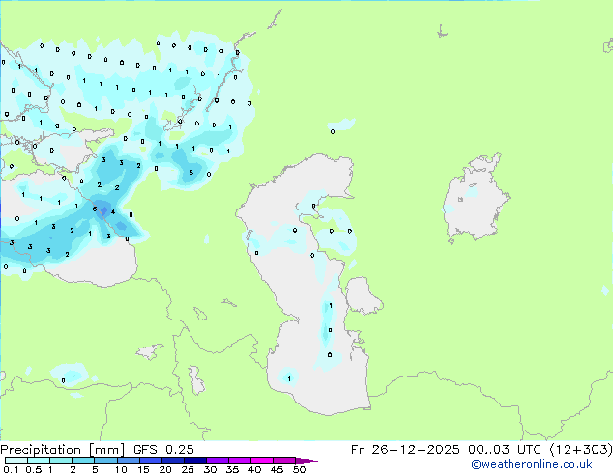
Task: Select the 10–15 mm legend swatch
Action: pyautogui.click(x=128, y=460)
